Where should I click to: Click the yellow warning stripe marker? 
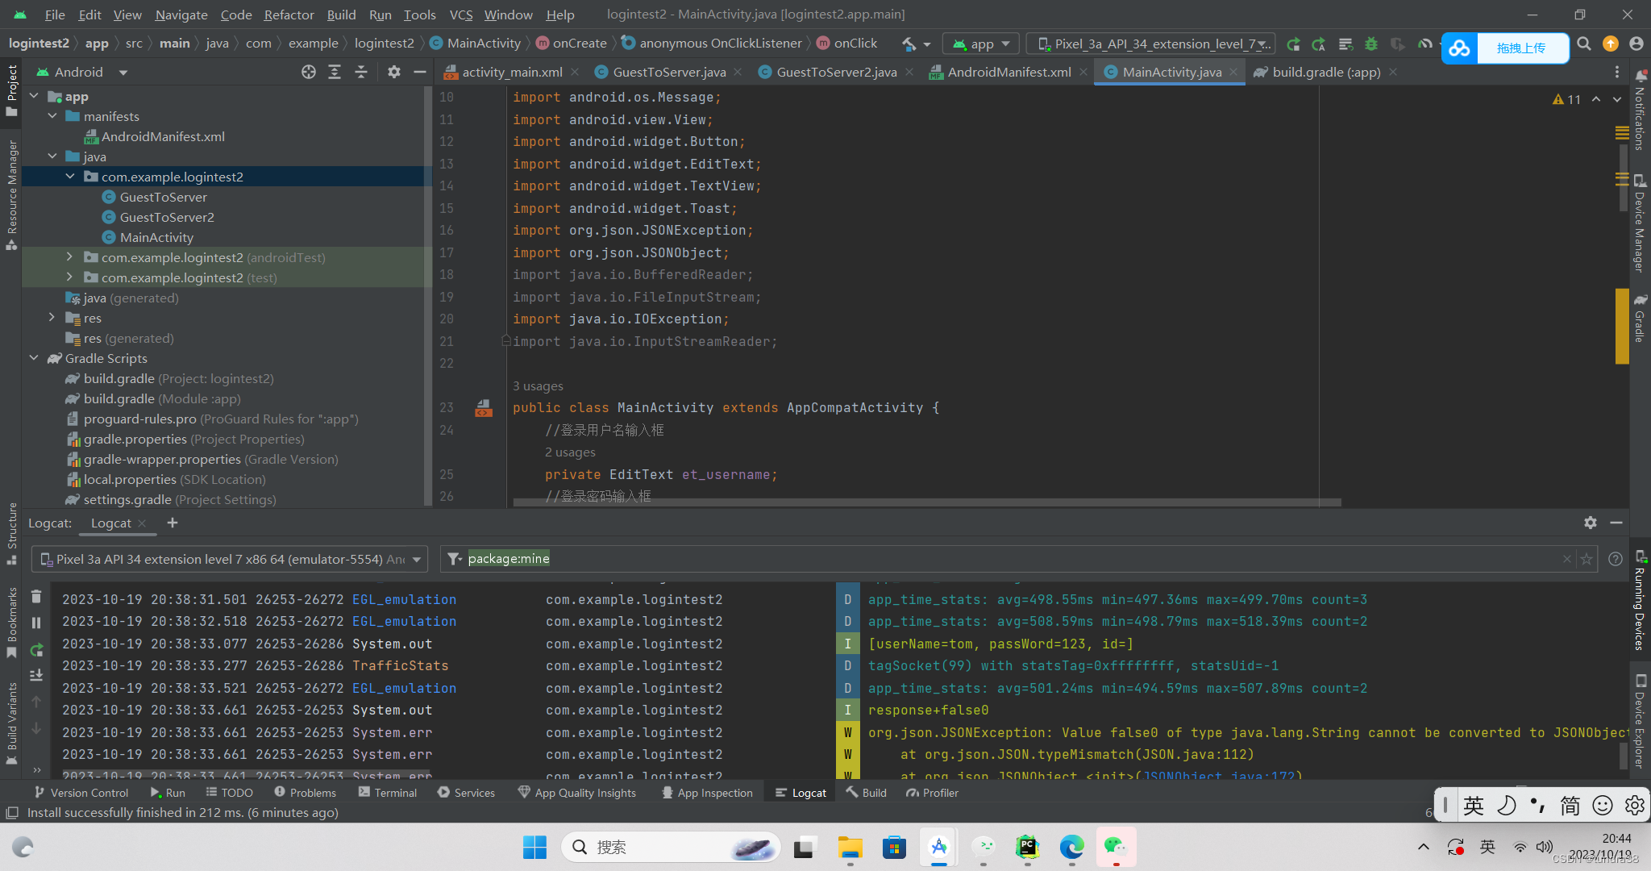point(1622,326)
